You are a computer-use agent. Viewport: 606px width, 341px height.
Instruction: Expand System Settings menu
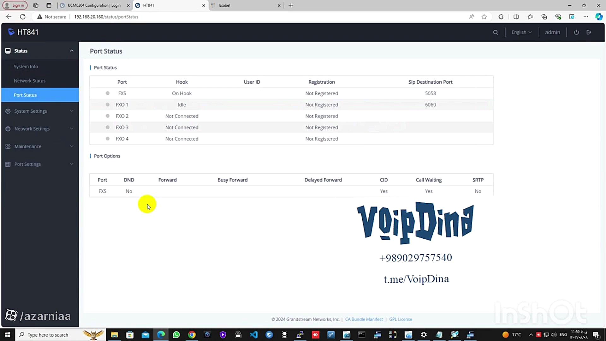pyautogui.click(x=40, y=111)
